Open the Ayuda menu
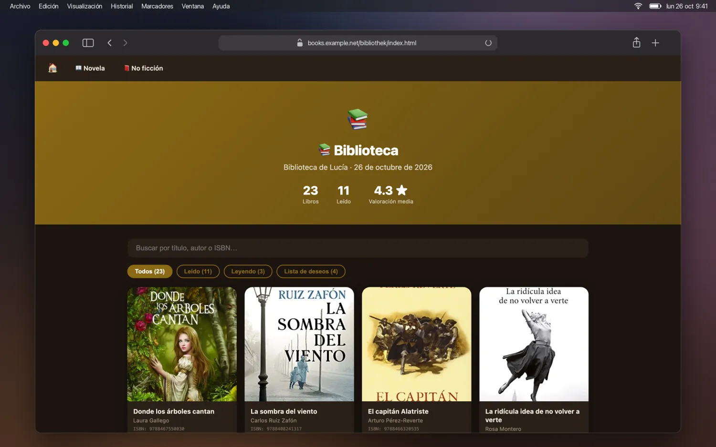Screen dimensions: 716x447 click(x=221, y=6)
